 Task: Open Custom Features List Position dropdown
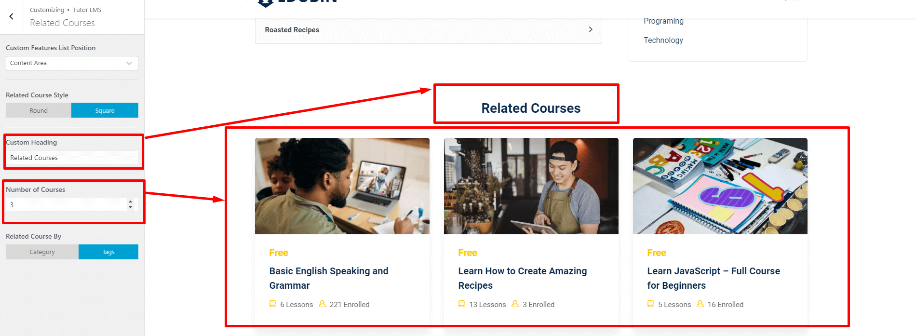click(72, 63)
